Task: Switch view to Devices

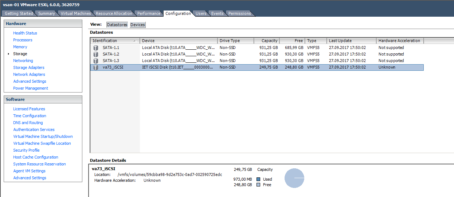Action: tap(137, 25)
